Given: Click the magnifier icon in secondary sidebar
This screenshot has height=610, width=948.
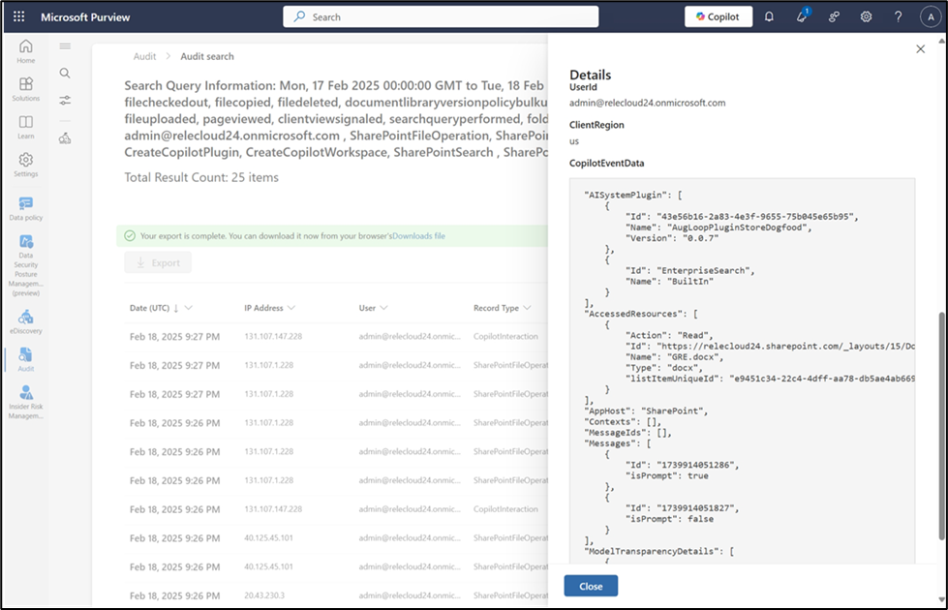Looking at the screenshot, I should [65, 74].
